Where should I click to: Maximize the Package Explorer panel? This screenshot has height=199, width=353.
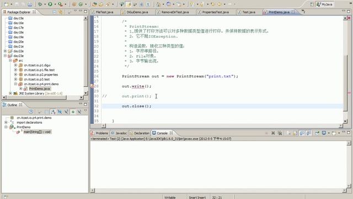click(85, 11)
